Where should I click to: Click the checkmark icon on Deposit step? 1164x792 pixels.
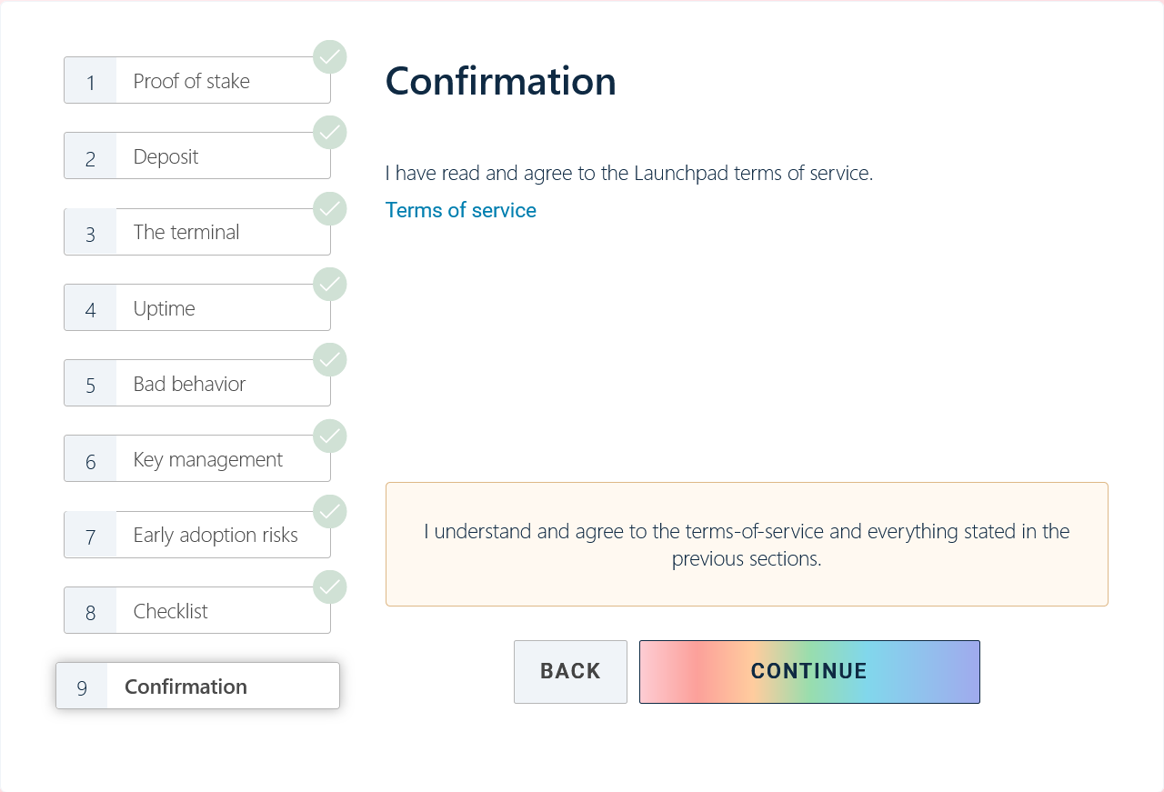click(x=330, y=133)
